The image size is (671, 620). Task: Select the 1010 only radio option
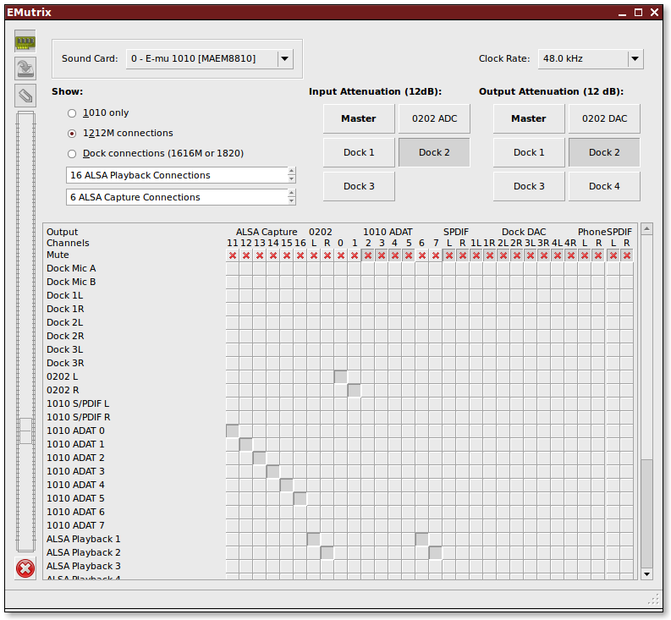[x=72, y=113]
